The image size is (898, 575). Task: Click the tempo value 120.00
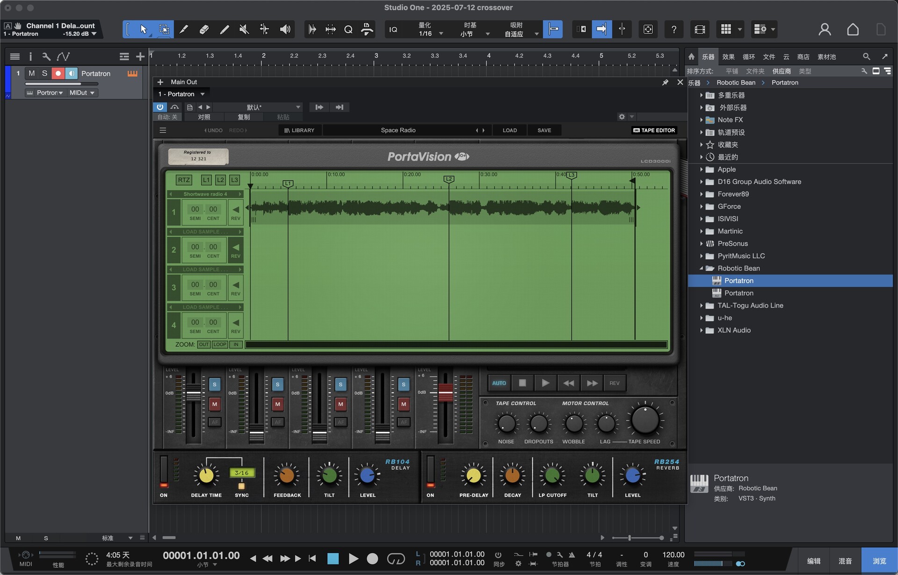[x=673, y=554]
